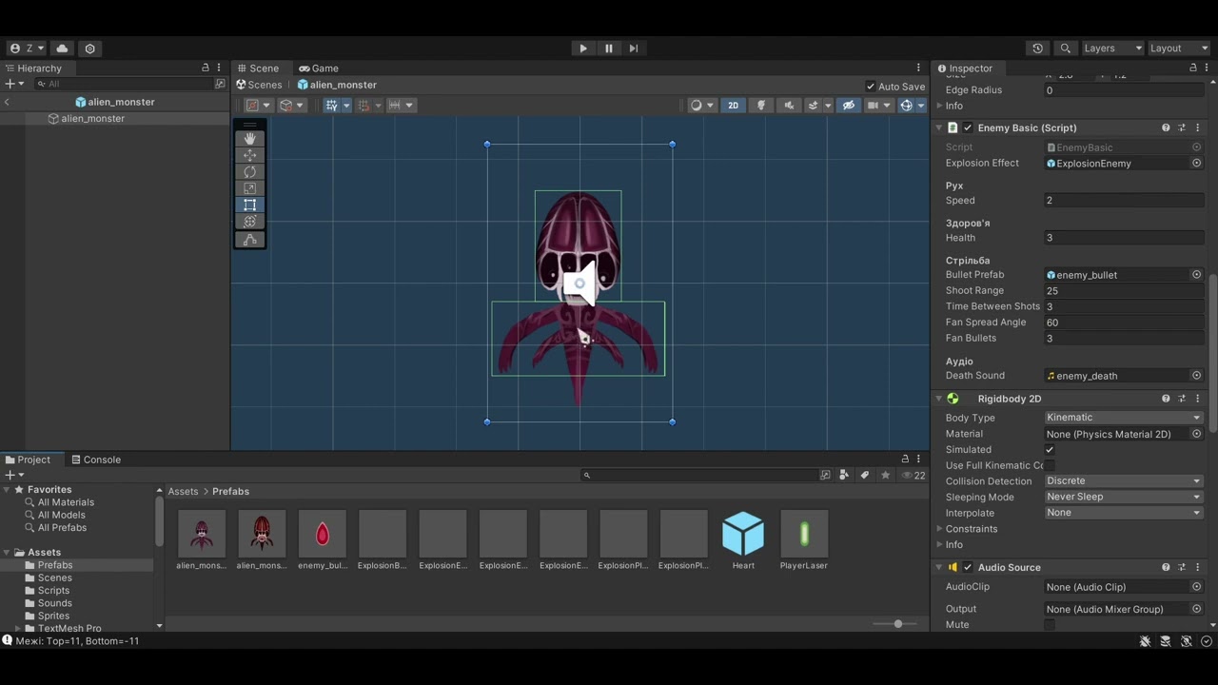Switch to the Console tab
Screen dimensions: 1218x685
(95, 460)
